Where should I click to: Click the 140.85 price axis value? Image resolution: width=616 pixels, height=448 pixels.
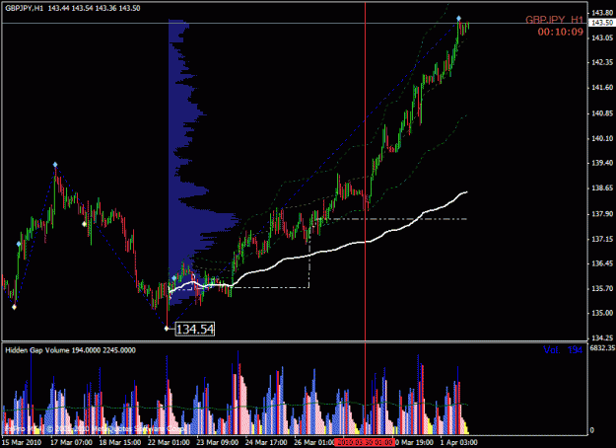[x=602, y=113]
